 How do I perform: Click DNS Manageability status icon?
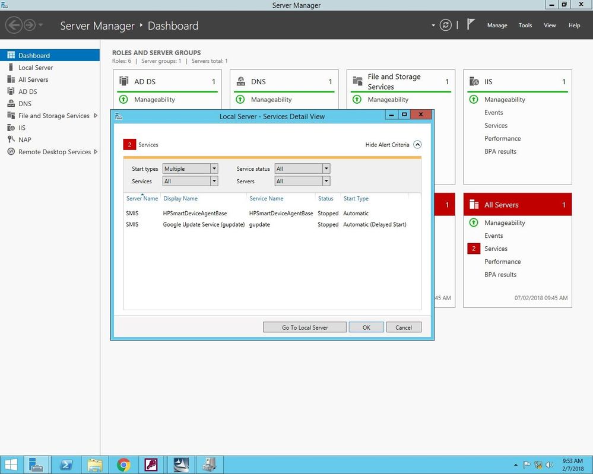pyautogui.click(x=240, y=100)
